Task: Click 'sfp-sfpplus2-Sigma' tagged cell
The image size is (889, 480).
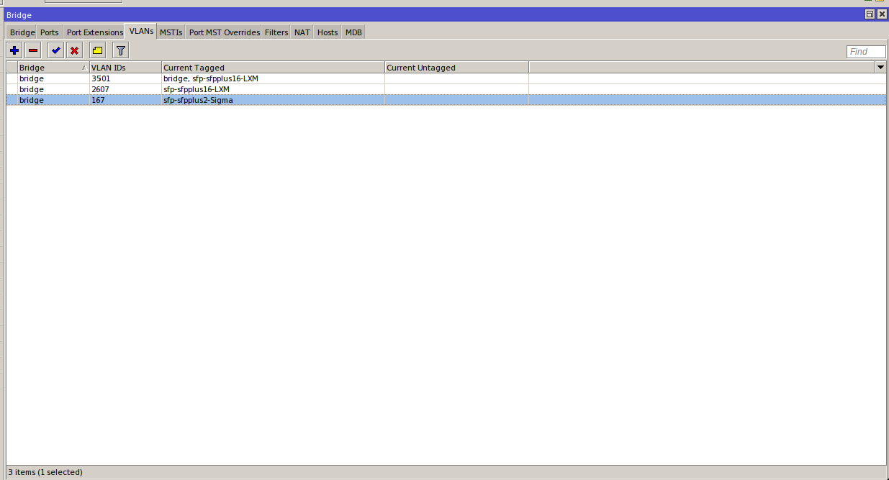Action: [273, 100]
